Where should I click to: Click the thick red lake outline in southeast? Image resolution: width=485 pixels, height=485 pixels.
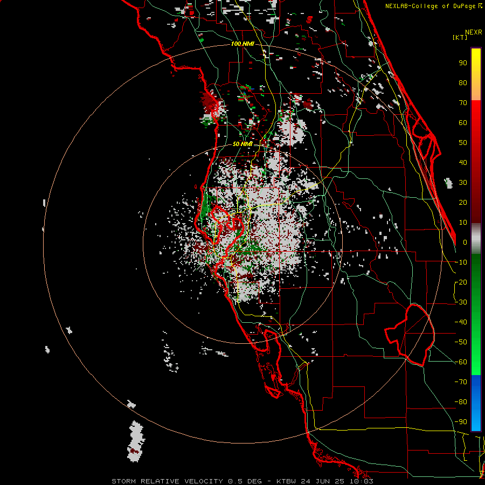tap(410, 335)
